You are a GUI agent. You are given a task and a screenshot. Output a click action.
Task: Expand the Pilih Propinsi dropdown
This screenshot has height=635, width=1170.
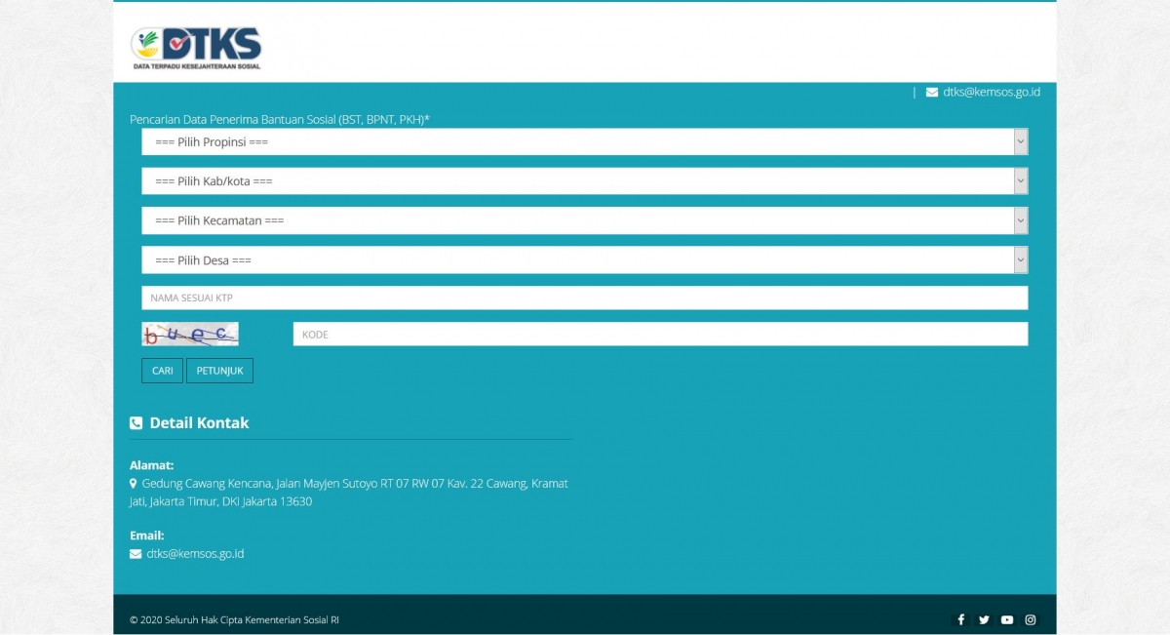[584, 142]
